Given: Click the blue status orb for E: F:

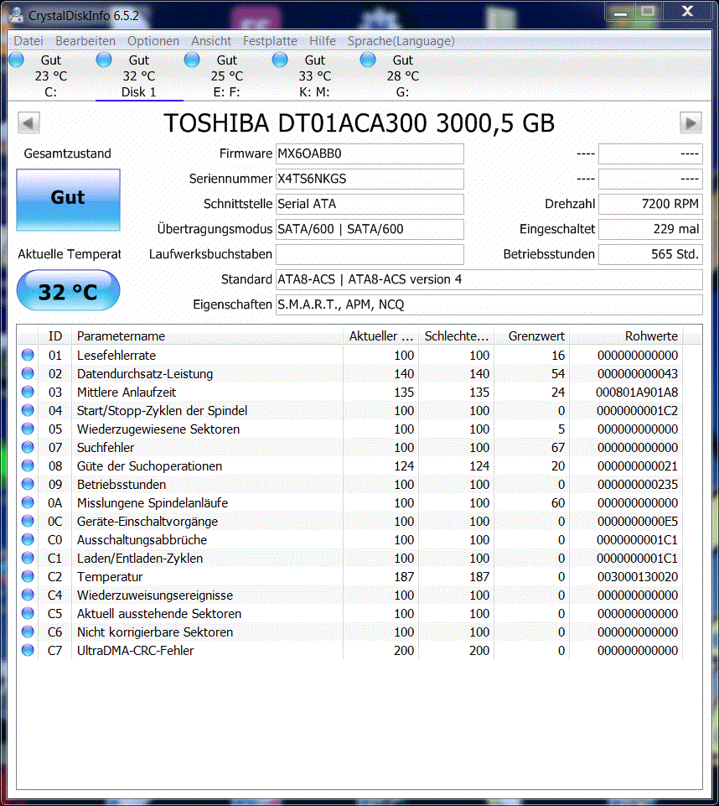Looking at the screenshot, I should pyautogui.click(x=192, y=60).
